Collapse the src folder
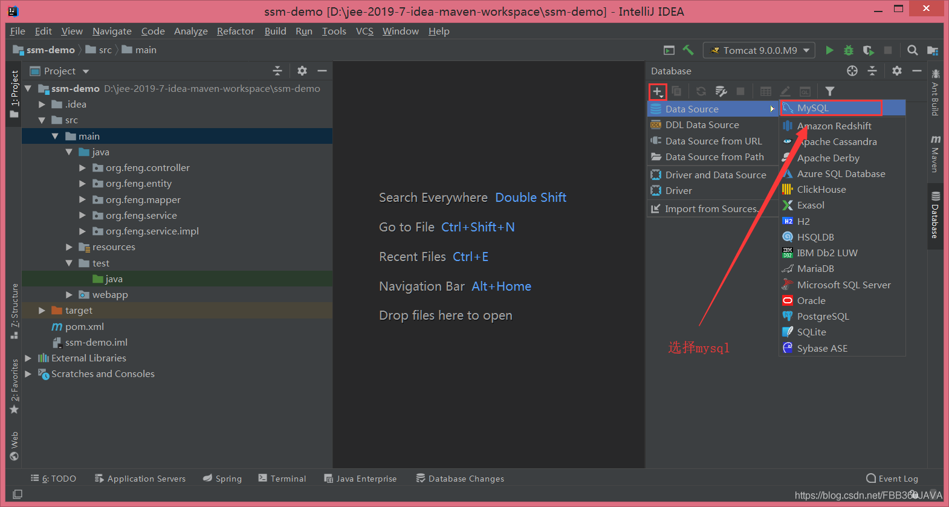 click(x=42, y=120)
